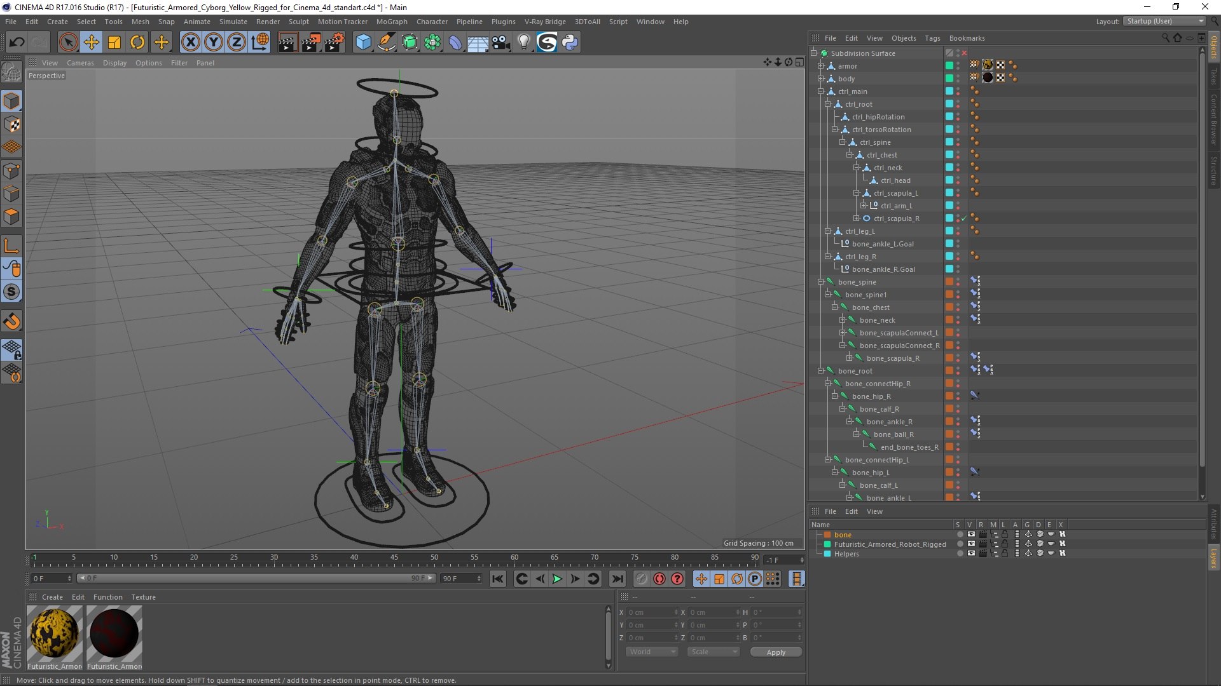Toggle X axis lock icon
This screenshot has height=686, width=1221.
(x=190, y=43)
